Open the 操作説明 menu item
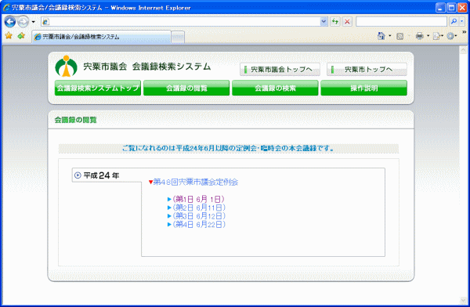Image resolution: width=470 pixels, height=307 pixels. 364,88
